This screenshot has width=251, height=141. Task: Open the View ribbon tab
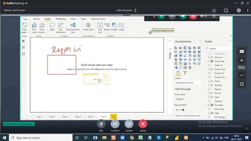73,19
